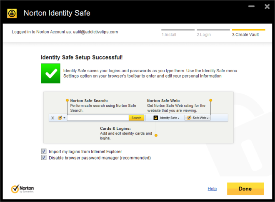
Task: Click the green success checkmark icon
Action: [x=50, y=73]
